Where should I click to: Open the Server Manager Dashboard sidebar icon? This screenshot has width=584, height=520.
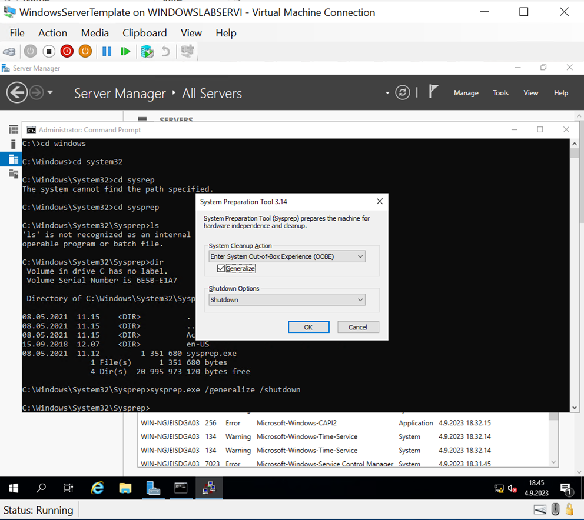click(x=13, y=129)
